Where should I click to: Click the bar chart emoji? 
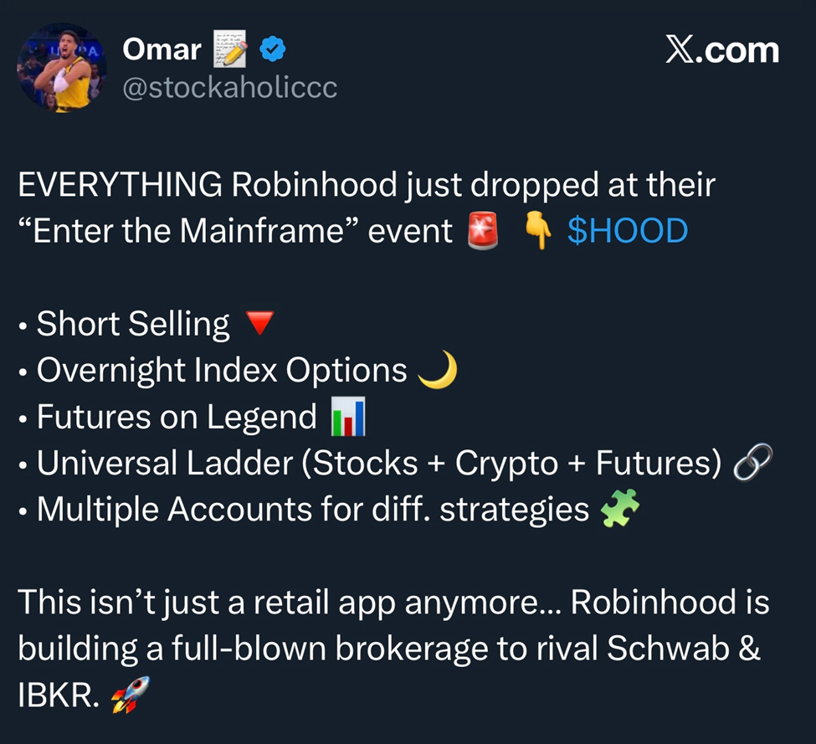(348, 416)
